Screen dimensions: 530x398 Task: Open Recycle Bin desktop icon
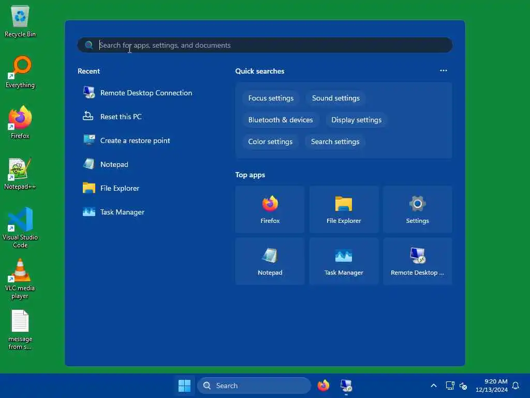pos(20,21)
